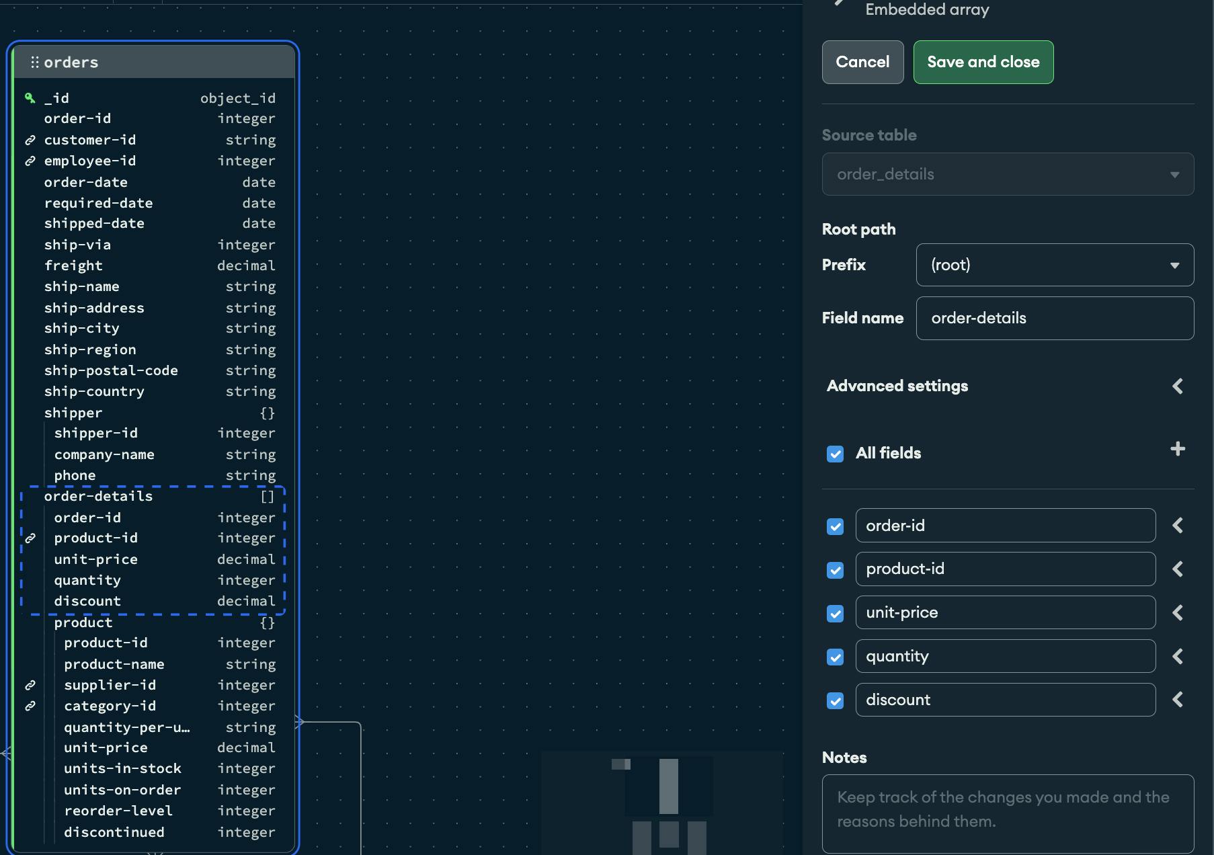
Task: Expand options for the quantity field
Action: (1177, 656)
